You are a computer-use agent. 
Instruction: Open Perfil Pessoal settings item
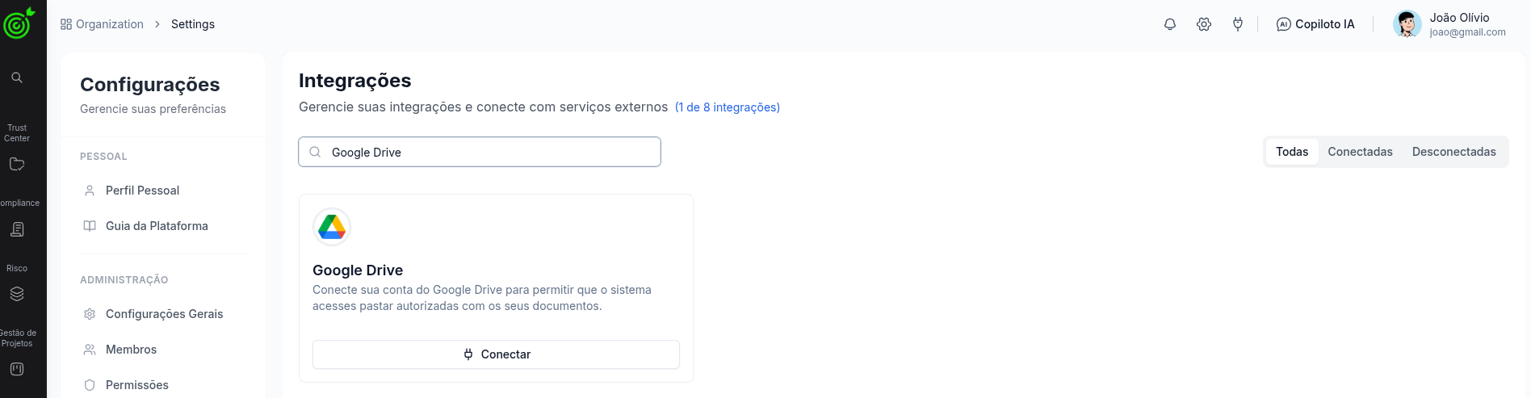pos(142,191)
